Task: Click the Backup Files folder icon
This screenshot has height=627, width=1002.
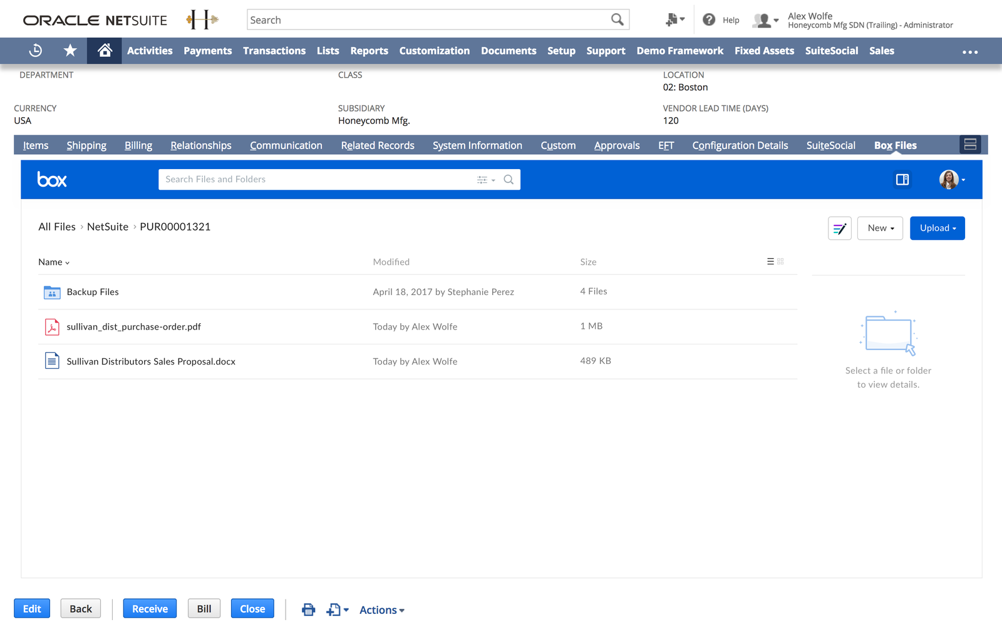Action: click(x=52, y=293)
